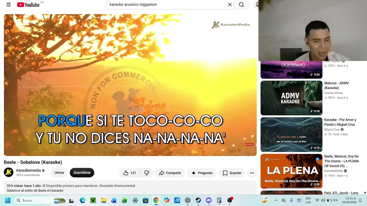
Task: Click the taskbar Buscar search box
Action: [40, 200]
